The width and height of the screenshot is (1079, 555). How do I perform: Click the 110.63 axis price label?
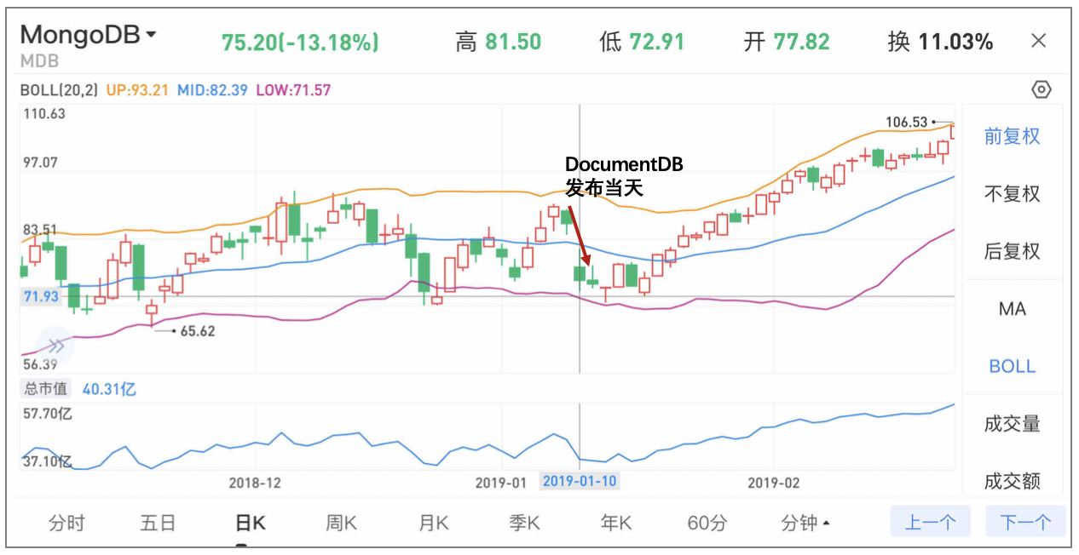pyautogui.click(x=44, y=113)
